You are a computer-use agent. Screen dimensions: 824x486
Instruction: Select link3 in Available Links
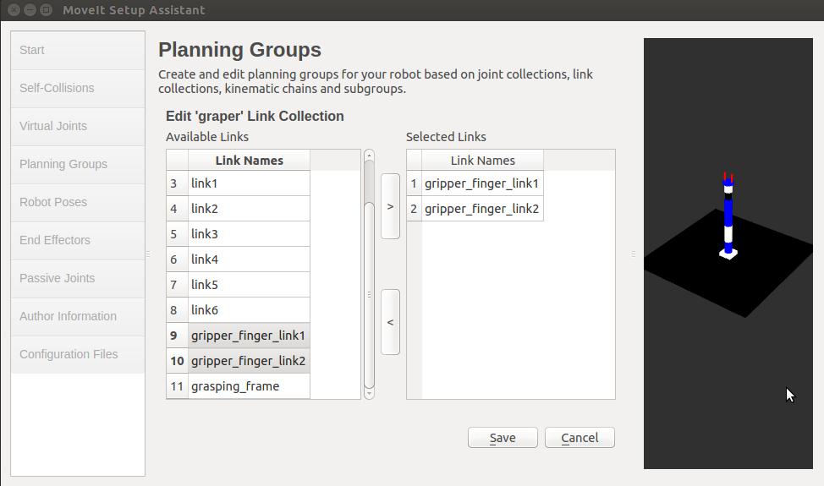(249, 234)
